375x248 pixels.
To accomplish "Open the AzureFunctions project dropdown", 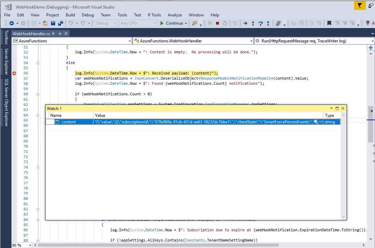I will point(130,41).
